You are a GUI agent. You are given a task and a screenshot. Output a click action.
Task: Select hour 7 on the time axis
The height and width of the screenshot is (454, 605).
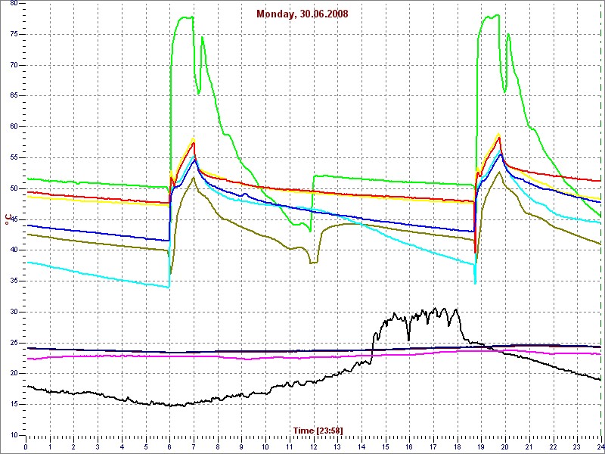[194, 446]
